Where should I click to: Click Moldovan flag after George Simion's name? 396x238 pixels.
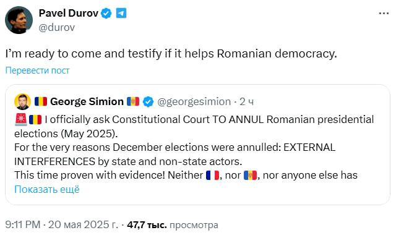click(133, 101)
